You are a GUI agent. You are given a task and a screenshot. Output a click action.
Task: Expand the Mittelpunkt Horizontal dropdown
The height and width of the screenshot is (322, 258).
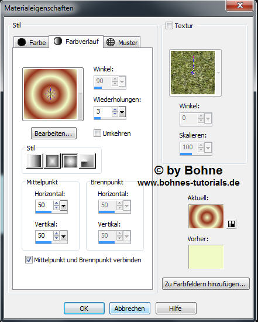pos(63,205)
